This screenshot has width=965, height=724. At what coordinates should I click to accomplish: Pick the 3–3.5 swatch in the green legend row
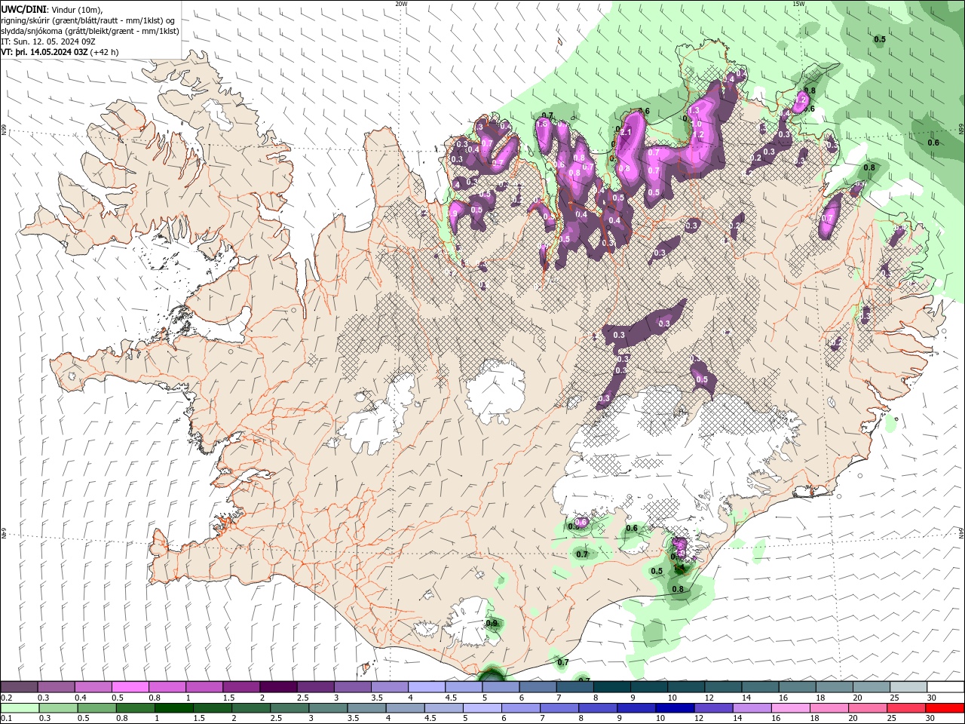pyautogui.click(x=327, y=708)
